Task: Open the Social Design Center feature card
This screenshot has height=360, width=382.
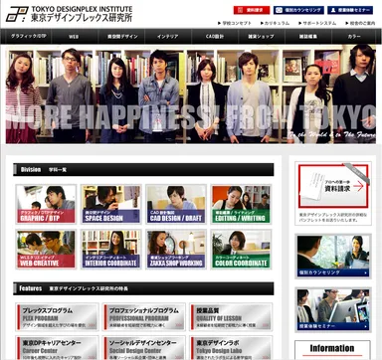Action: click(x=144, y=348)
